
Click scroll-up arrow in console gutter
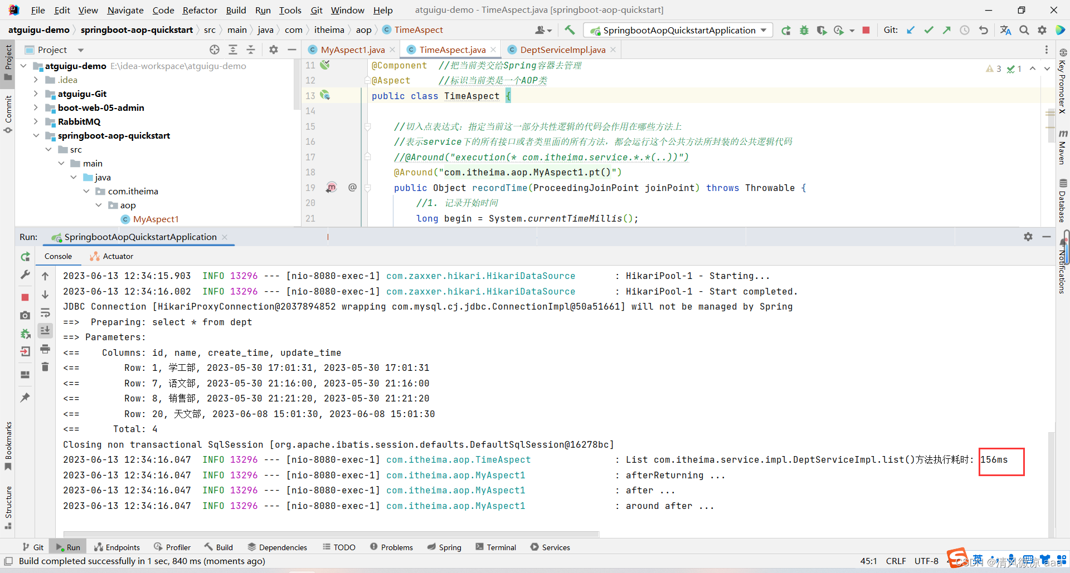point(45,276)
